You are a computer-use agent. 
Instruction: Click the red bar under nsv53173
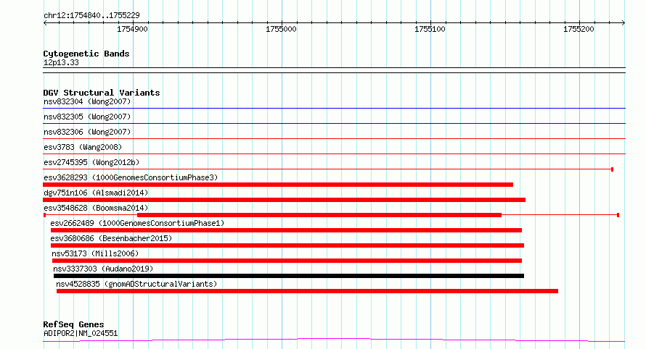point(287,261)
